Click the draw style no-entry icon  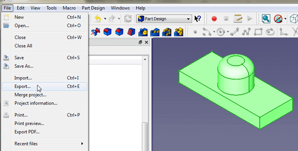pyautogui.click(x=278, y=19)
